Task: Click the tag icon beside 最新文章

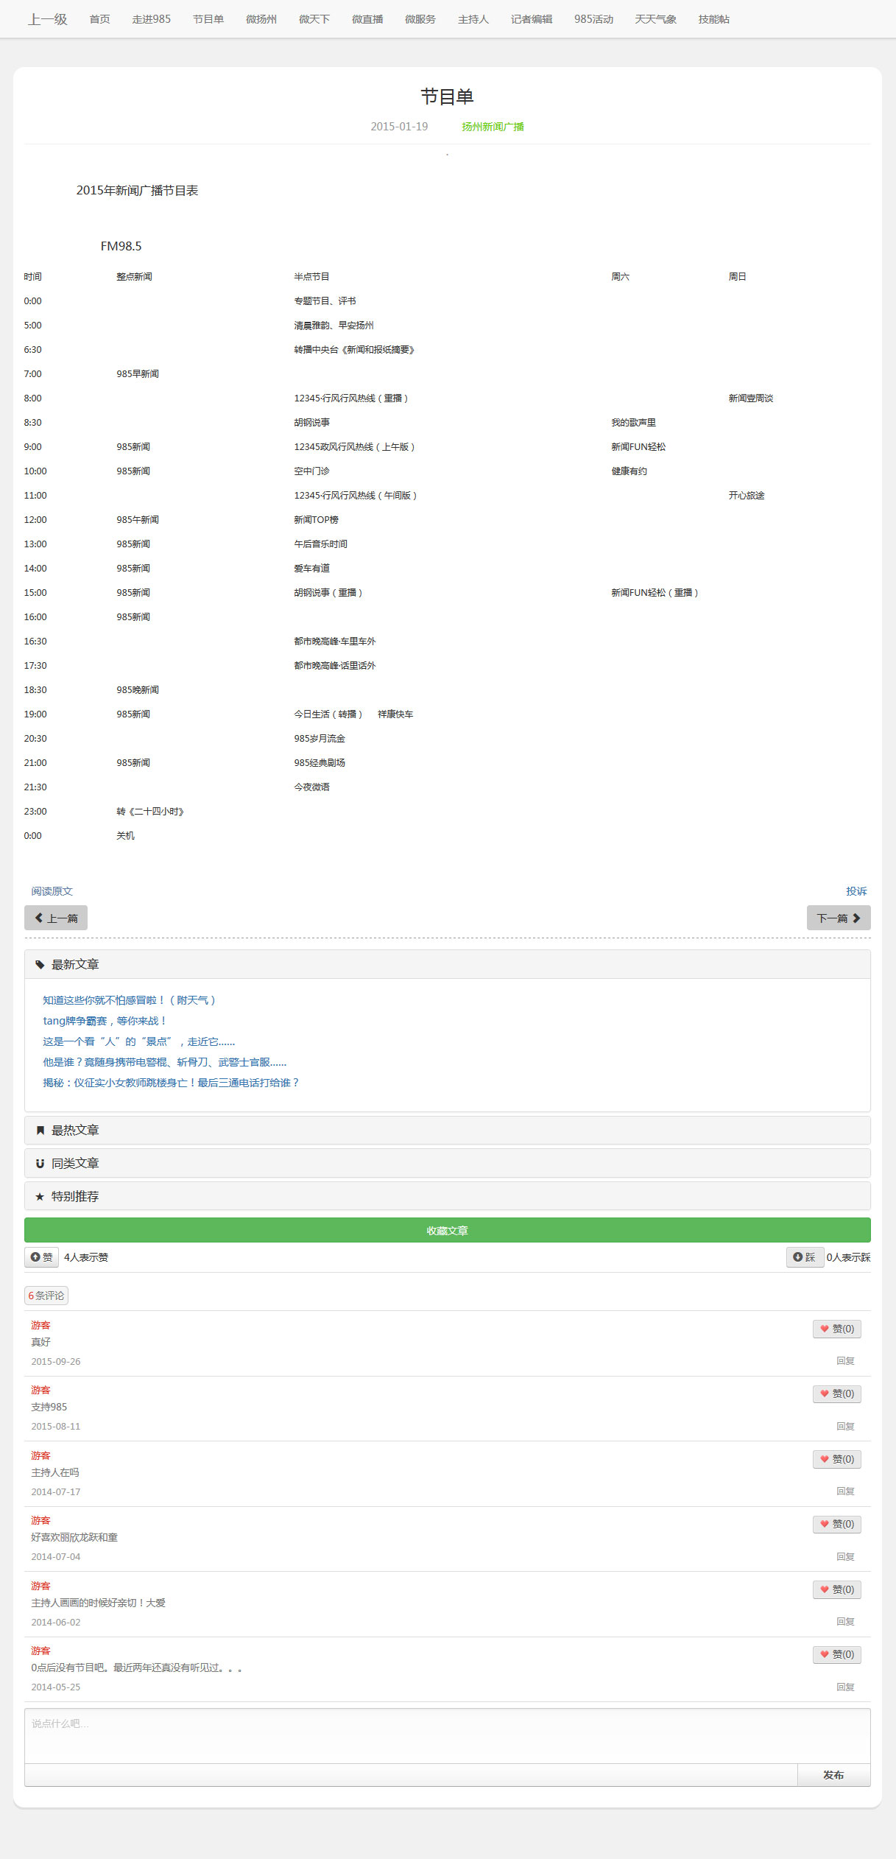Action: pos(40,965)
